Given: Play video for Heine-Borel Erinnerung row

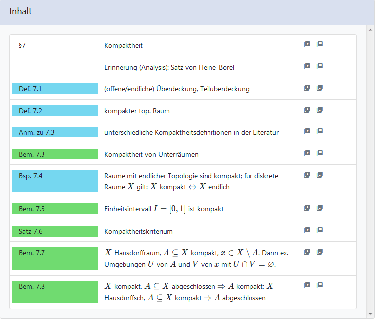Looking at the screenshot, I should (x=307, y=66).
